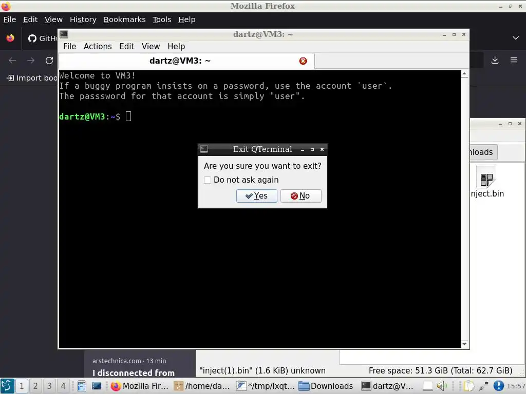Open Firefox hamburger application menu
The width and height of the screenshot is (526, 394).
point(514,60)
